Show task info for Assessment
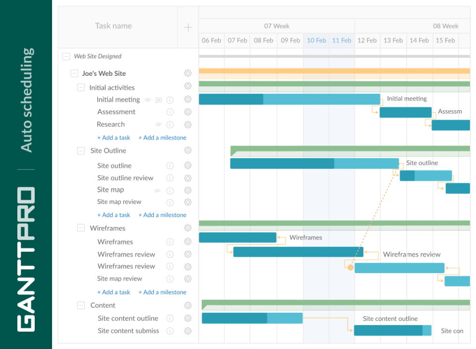 pyautogui.click(x=170, y=112)
